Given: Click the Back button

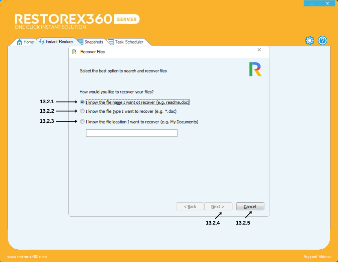Looking at the screenshot, I should [190, 206].
